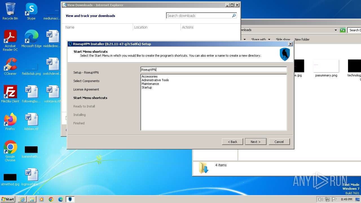Launch Skype from the desktop
361x203 pixels.
pos(31,11)
